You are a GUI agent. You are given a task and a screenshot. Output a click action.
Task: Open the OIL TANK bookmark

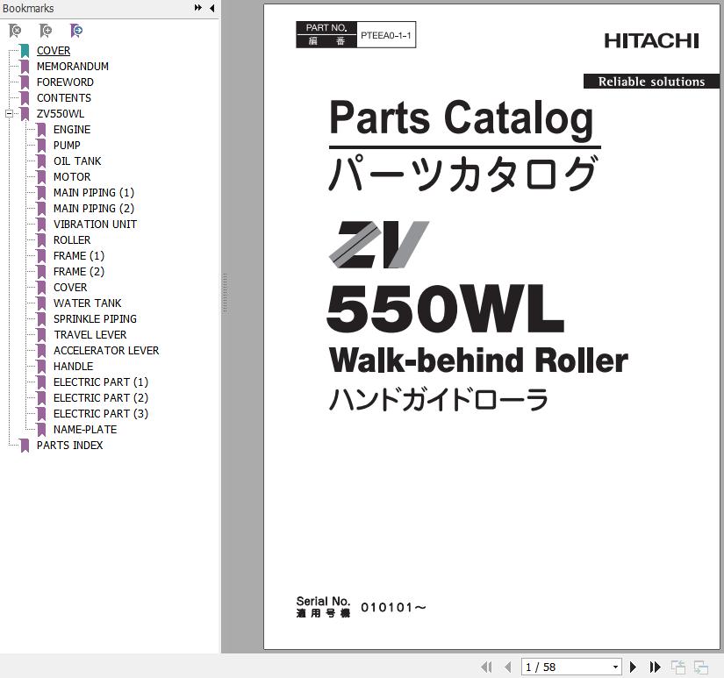[x=77, y=161]
